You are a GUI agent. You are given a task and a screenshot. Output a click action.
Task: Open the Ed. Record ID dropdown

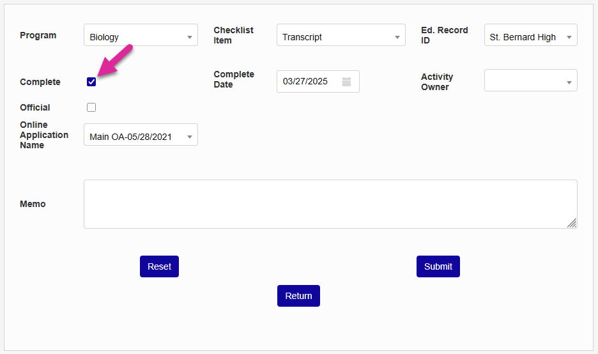click(530, 37)
